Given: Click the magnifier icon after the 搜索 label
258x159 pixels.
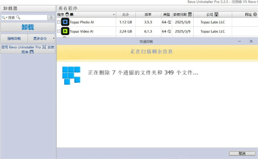Looking at the screenshot, I should pyautogui.click(x=18, y=17).
